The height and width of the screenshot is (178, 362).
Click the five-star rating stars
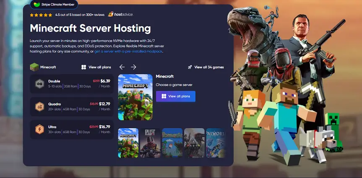tap(41, 15)
